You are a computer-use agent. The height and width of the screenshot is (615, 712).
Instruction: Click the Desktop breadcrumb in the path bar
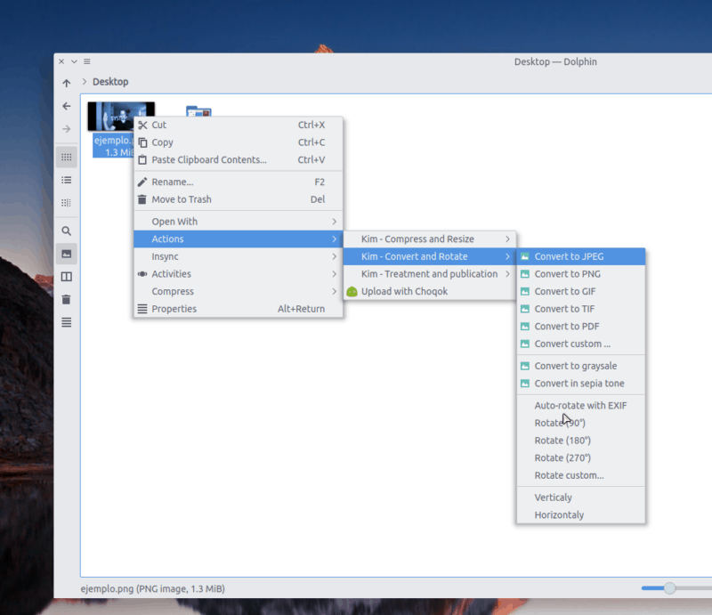(110, 82)
